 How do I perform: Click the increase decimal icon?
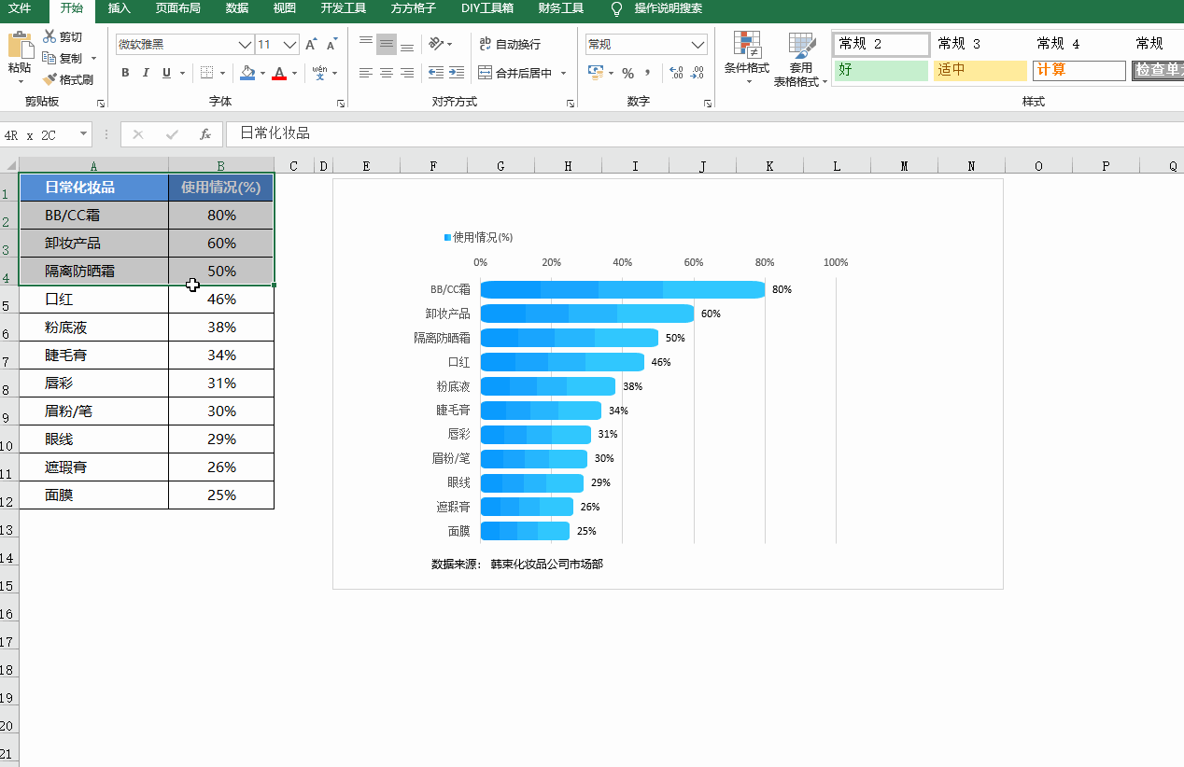tap(676, 73)
